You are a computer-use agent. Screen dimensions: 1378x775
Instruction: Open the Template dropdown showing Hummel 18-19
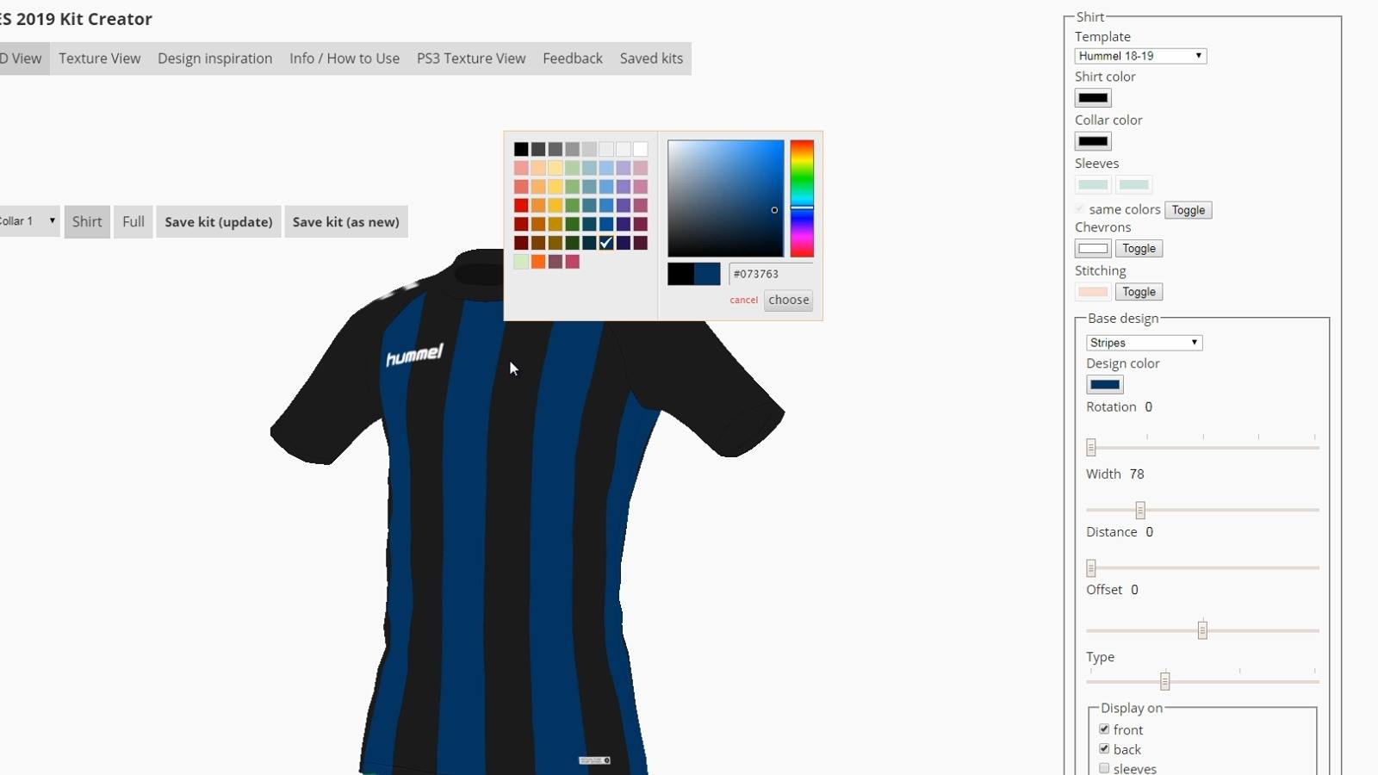1140,56
